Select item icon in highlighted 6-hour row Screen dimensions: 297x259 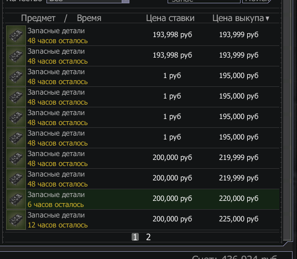16,199
